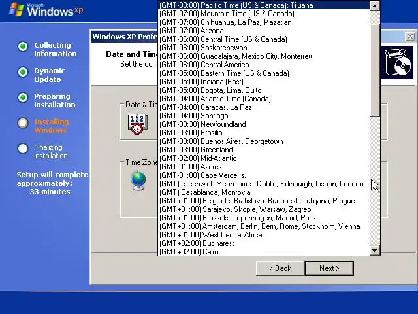Click the Installing Windows step indicator
418x314 pixels.
tap(23, 123)
